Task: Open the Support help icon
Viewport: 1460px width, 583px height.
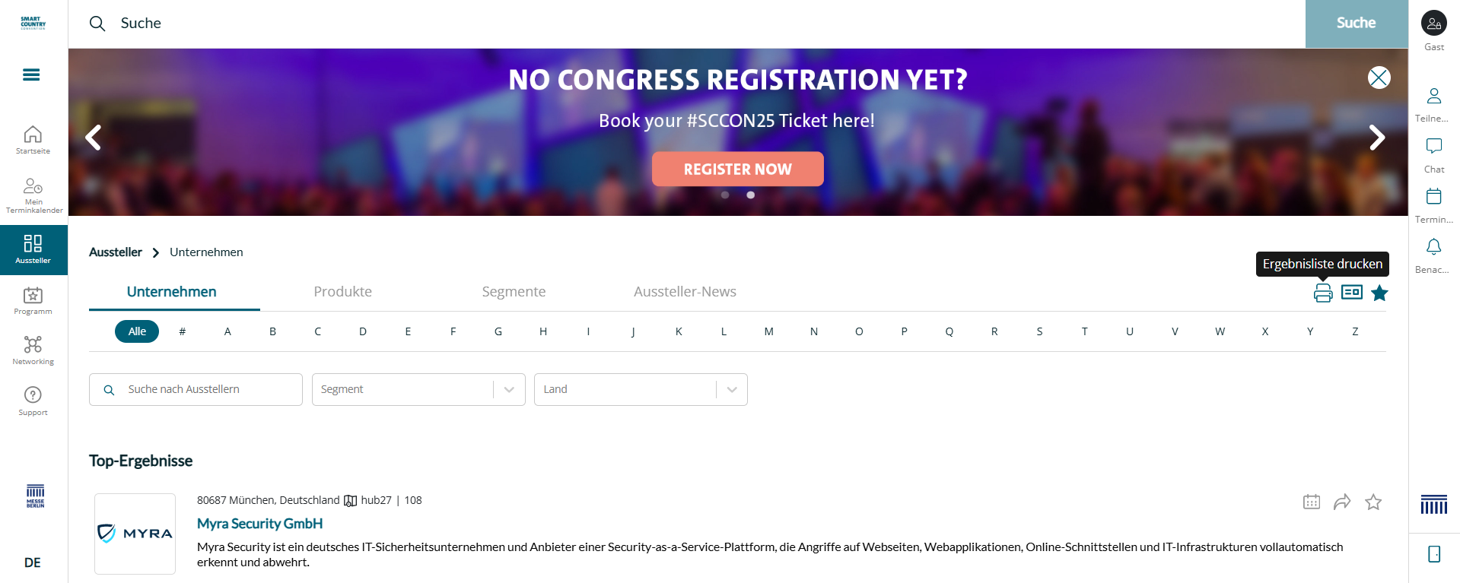Action: point(33,401)
